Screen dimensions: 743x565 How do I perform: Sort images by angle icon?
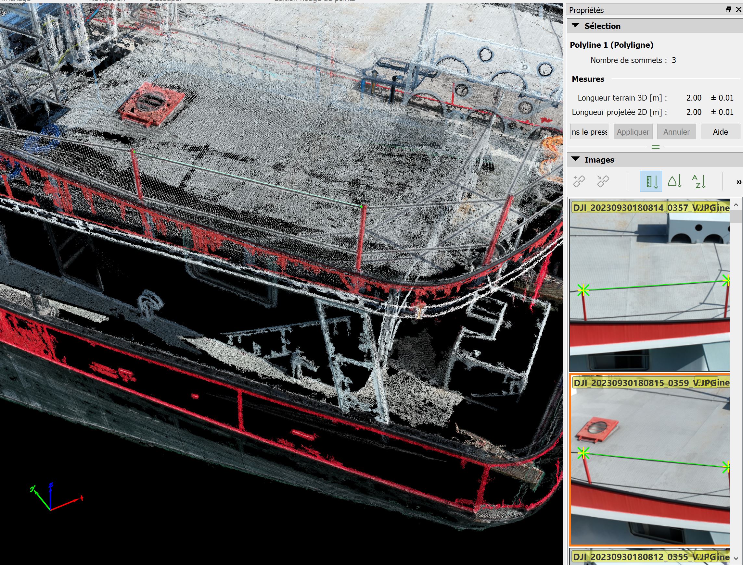[x=675, y=181]
